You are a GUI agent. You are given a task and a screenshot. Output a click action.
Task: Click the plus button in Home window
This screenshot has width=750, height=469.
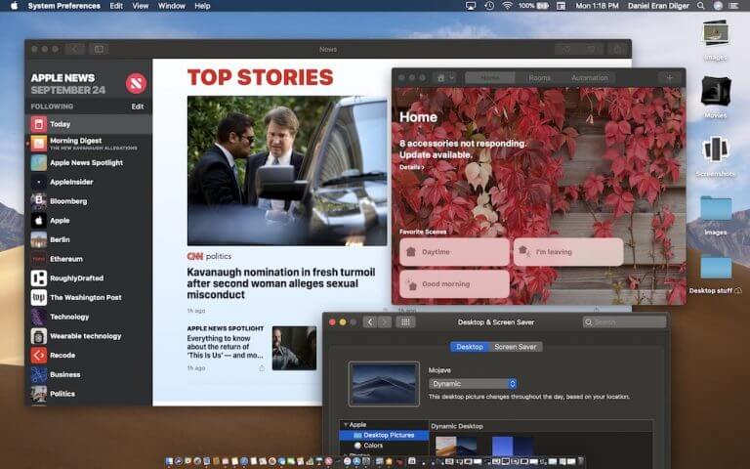669,77
